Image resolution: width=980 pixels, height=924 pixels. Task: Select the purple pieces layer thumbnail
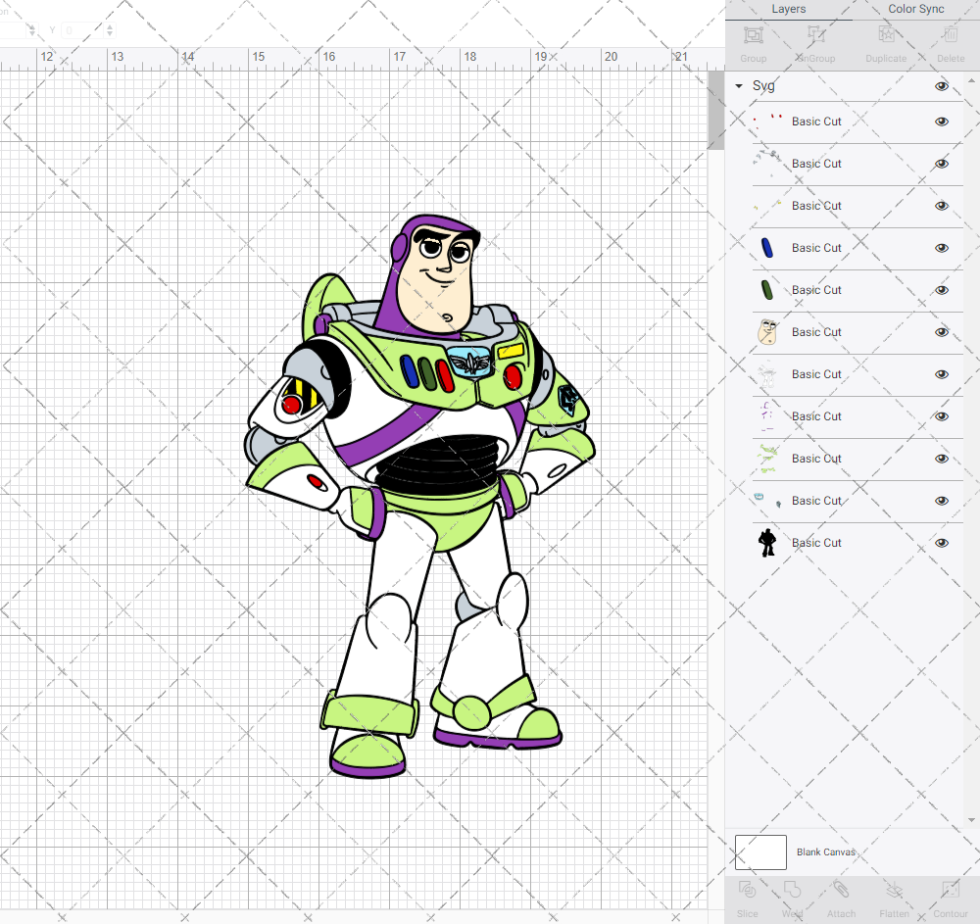(767, 416)
